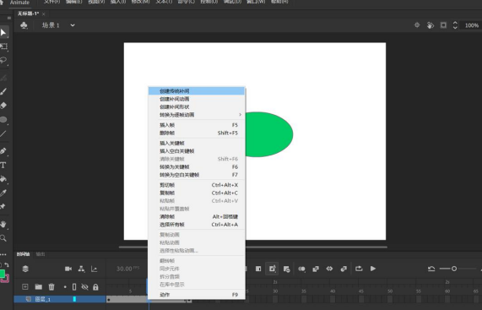Screen dimensions: 482x310
Task: Select the Line tool
Action: click(3, 133)
